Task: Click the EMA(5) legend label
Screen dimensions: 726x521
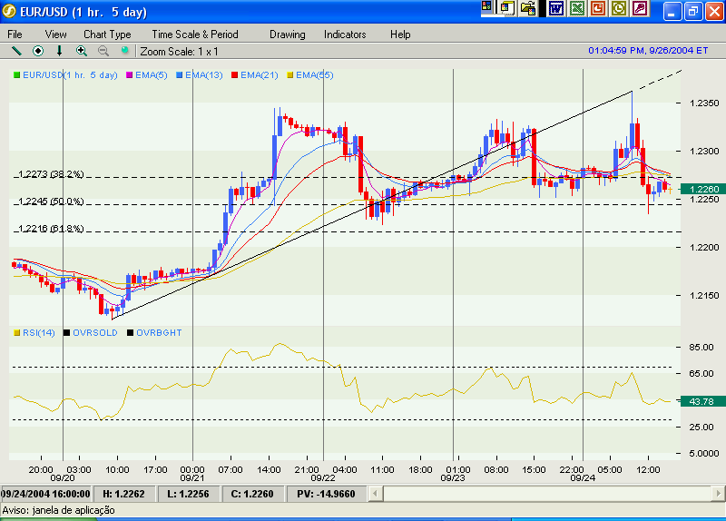Action: coord(151,75)
